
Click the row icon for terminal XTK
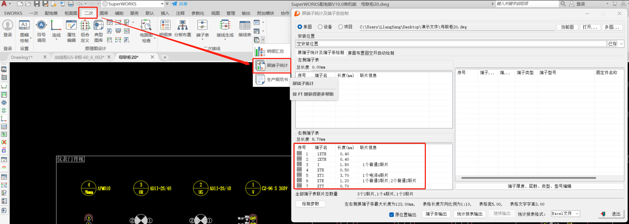pyautogui.click(x=299, y=181)
